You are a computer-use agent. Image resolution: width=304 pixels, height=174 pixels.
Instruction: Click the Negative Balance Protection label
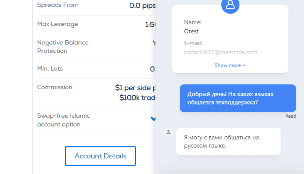[63, 47]
